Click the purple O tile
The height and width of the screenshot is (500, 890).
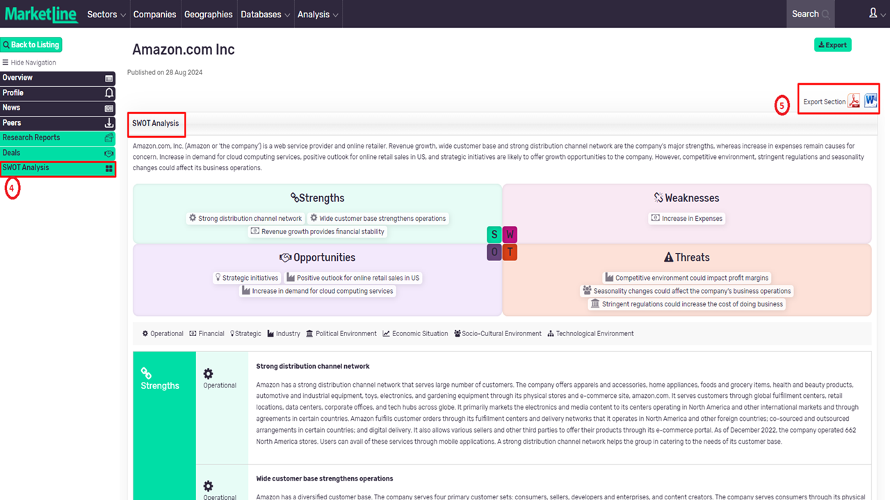pyautogui.click(x=494, y=252)
